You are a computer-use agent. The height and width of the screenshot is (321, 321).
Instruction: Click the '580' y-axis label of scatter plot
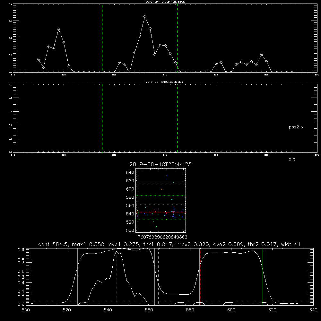[130, 197]
